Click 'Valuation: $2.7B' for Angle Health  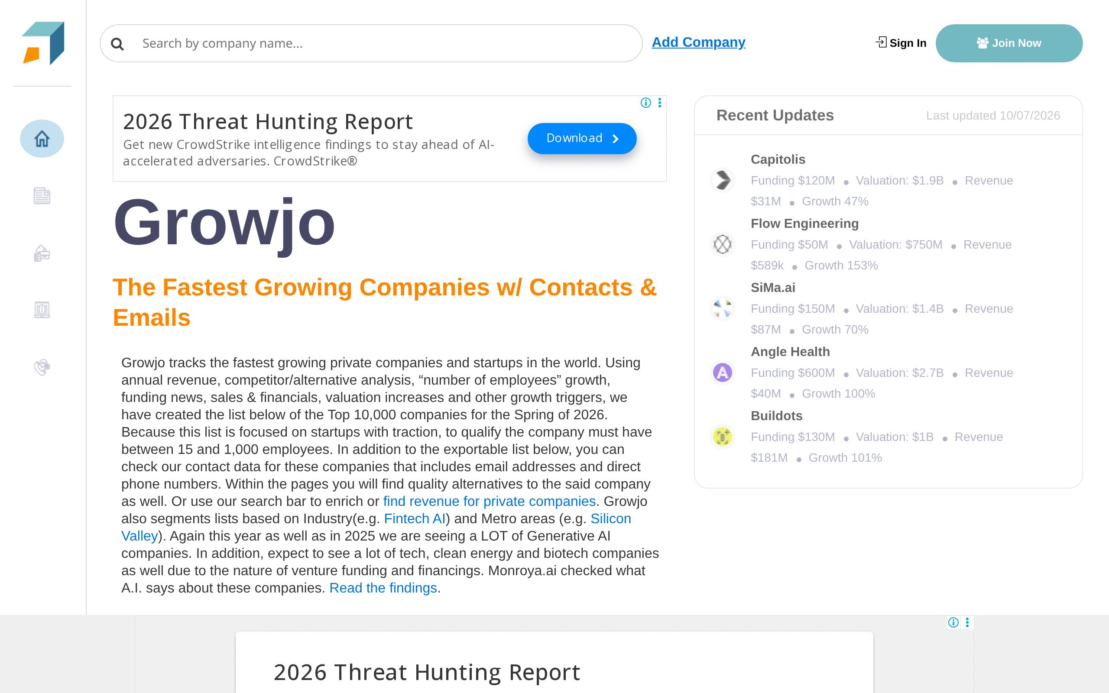(x=900, y=373)
